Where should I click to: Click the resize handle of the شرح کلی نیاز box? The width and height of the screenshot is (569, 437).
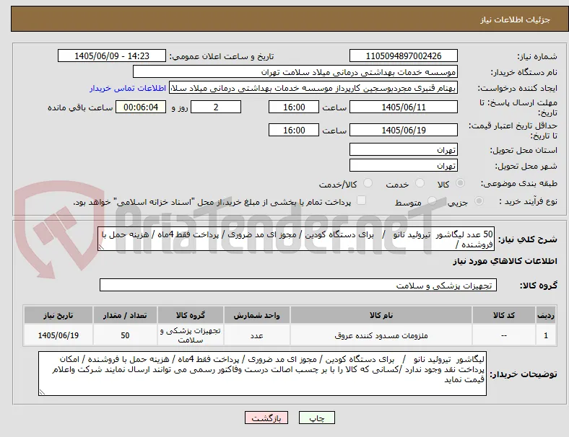[101, 247]
